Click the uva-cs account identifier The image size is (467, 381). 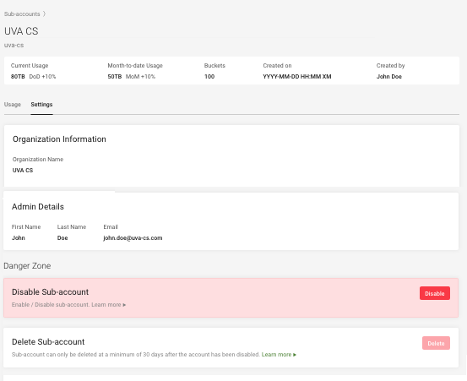click(x=14, y=46)
